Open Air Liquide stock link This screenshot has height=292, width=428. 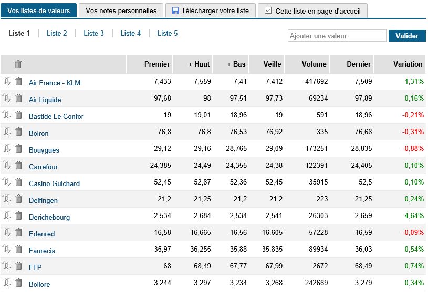tap(45, 100)
